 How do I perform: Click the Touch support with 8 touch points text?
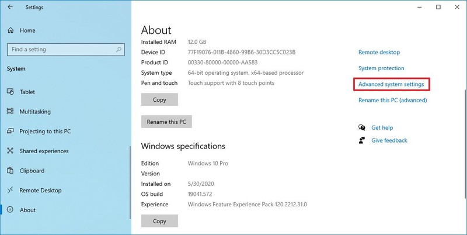tap(231, 83)
